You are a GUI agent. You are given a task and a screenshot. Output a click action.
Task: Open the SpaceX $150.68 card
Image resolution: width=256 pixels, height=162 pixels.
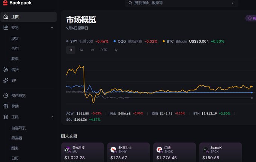point(221,152)
